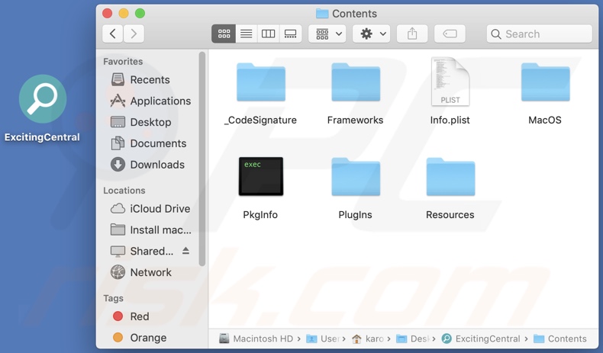Click the Favorites section header
The width and height of the screenshot is (603, 353).
[123, 62]
